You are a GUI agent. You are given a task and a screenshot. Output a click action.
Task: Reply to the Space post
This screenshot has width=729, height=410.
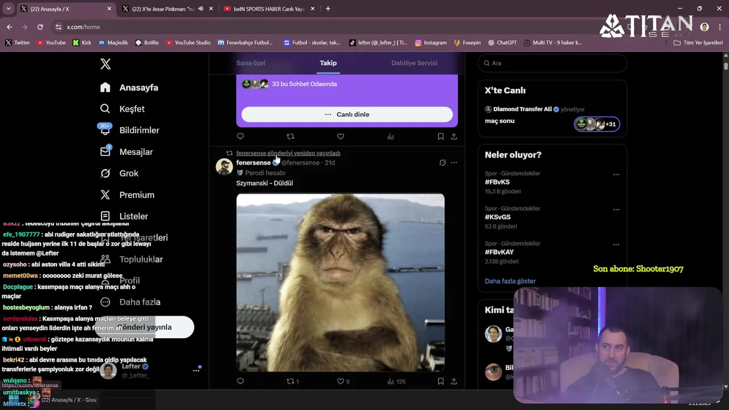tap(240, 137)
